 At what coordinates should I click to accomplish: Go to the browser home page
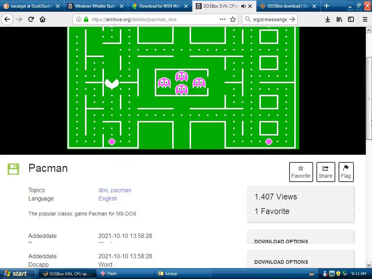[x=43, y=19]
